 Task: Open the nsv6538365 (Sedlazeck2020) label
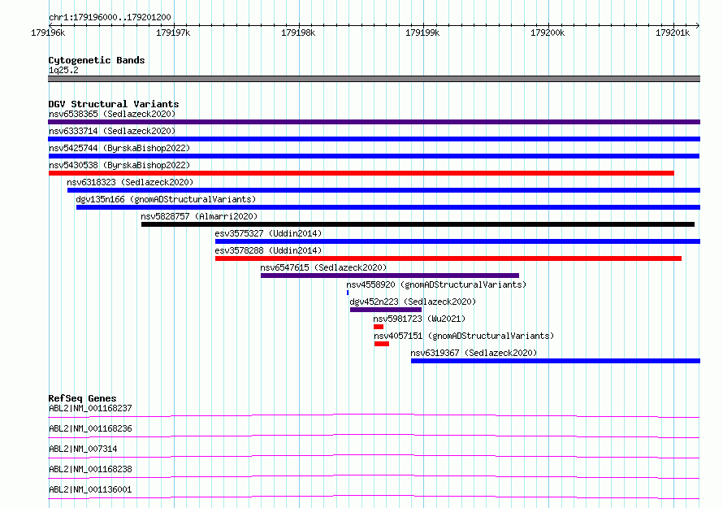click(x=112, y=114)
